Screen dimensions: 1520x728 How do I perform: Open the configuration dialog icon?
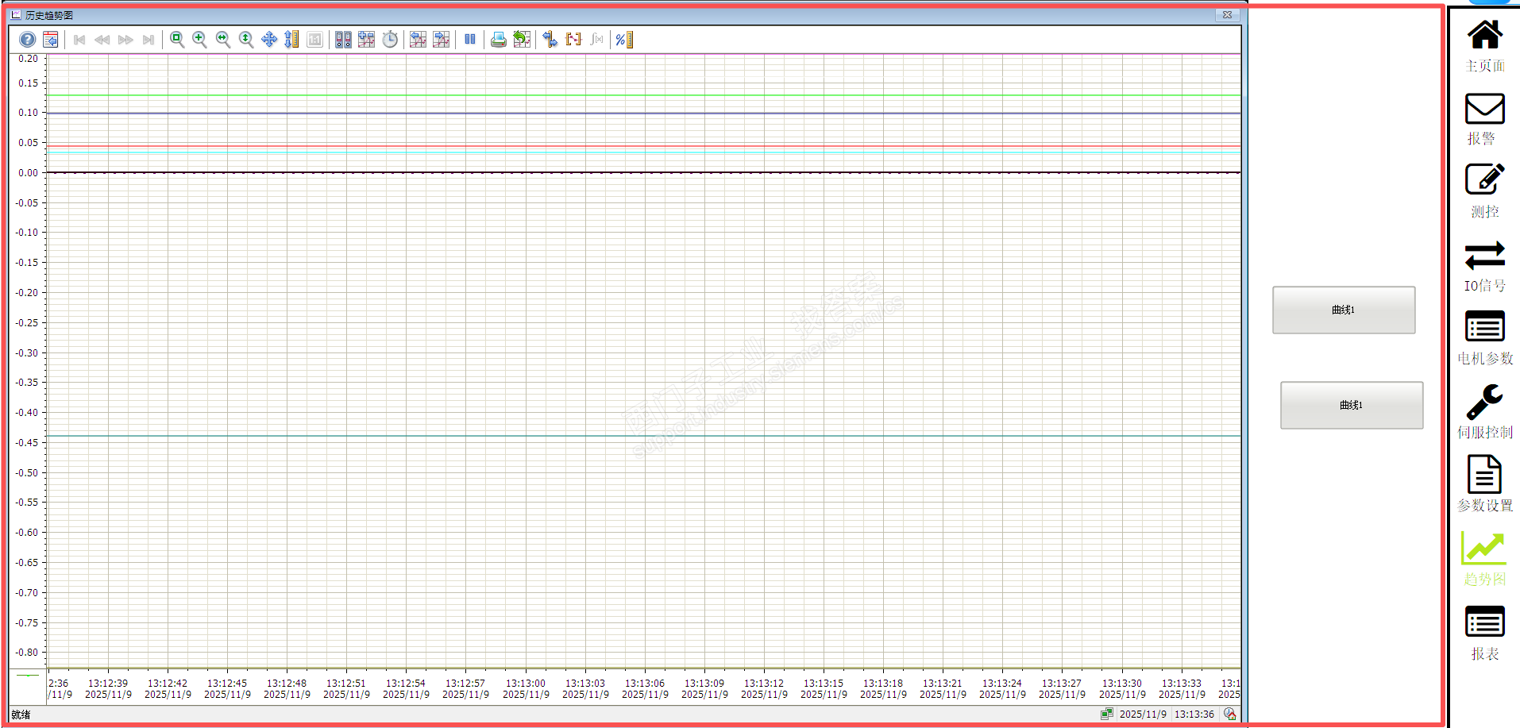pos(50,40)
